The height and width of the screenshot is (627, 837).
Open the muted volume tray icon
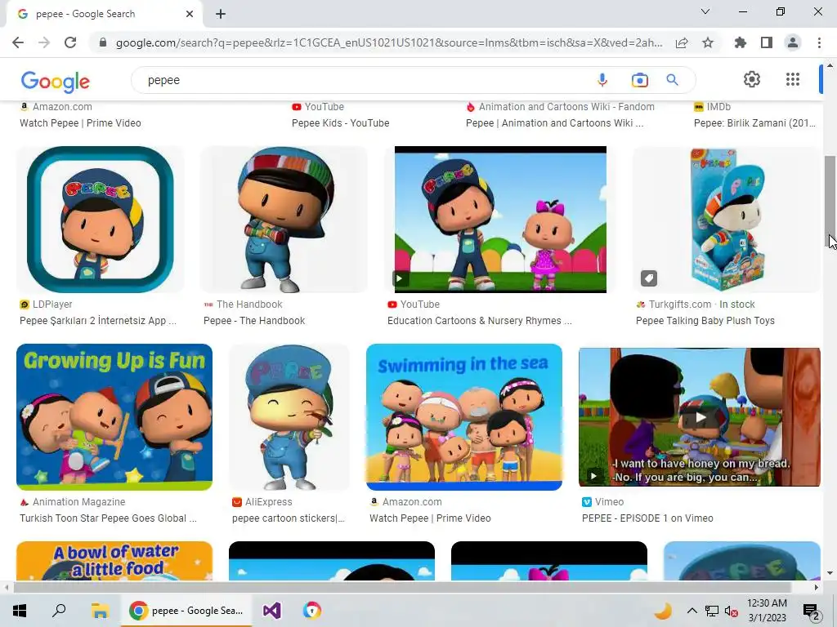coord(732,611)
